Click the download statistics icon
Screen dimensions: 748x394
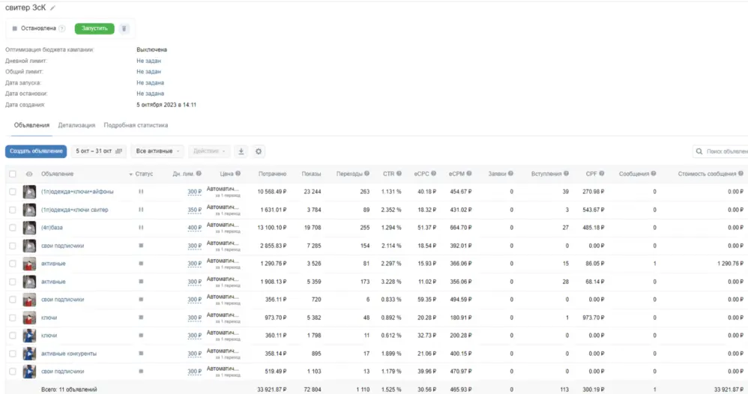click(x=241, y=151)
